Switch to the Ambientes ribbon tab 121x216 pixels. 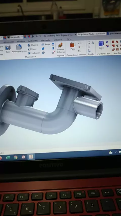33,41
